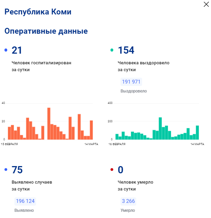Click the large 75 detected cases number
The image size is (211, 218).
pyautogui.click(x=17, y=170)
